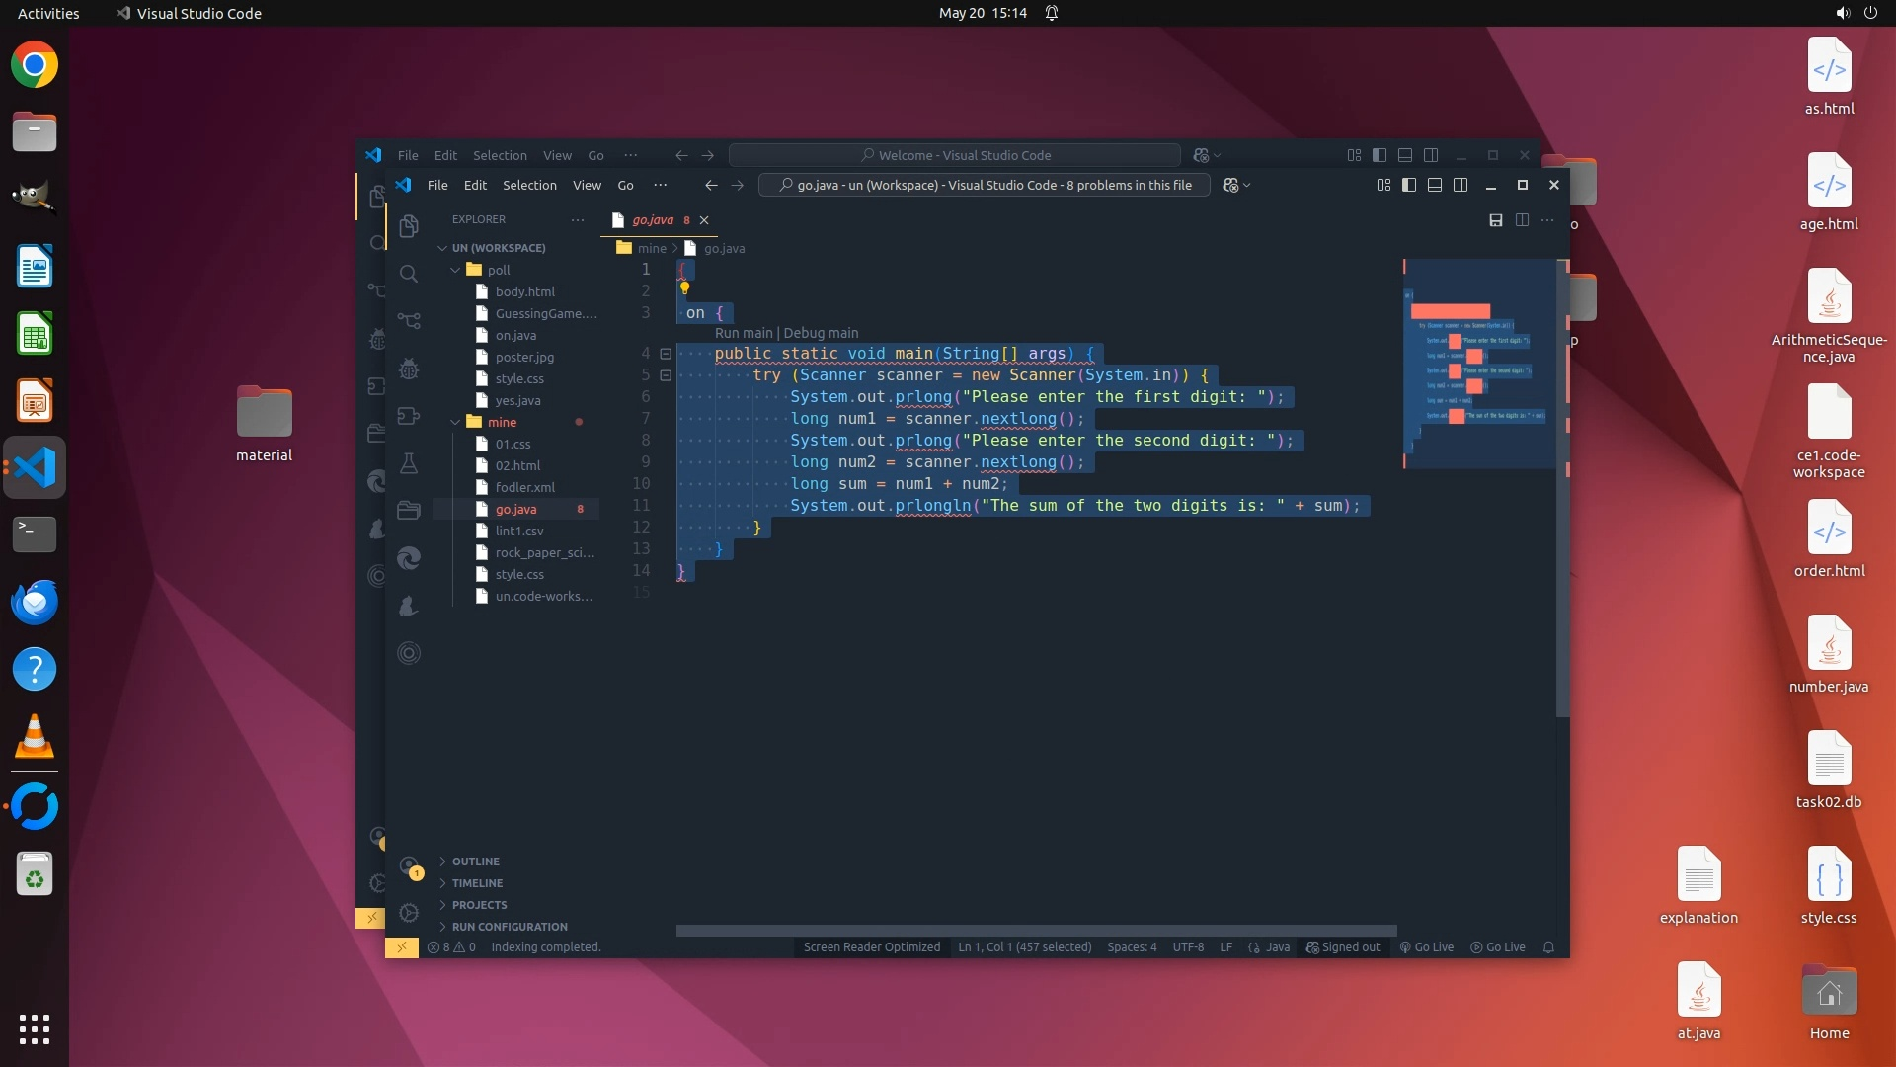1896x1067 pixels.
Task: Open the Extensions view icon
Action: (408, 416)
